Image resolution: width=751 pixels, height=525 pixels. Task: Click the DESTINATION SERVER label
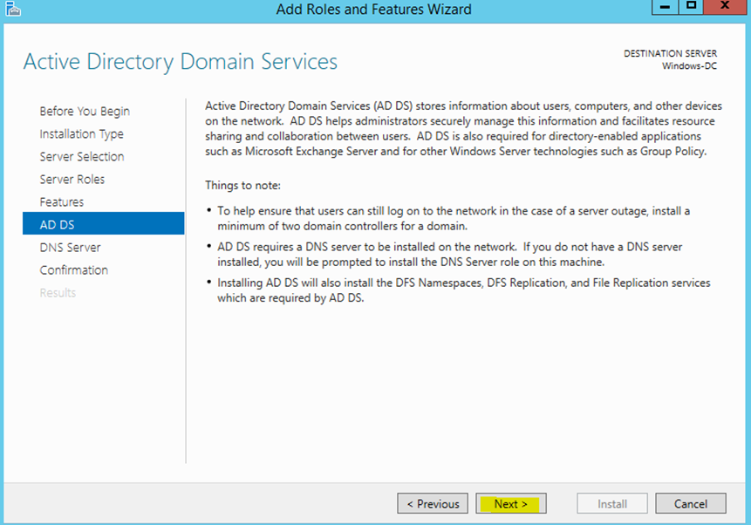point(670,53)
